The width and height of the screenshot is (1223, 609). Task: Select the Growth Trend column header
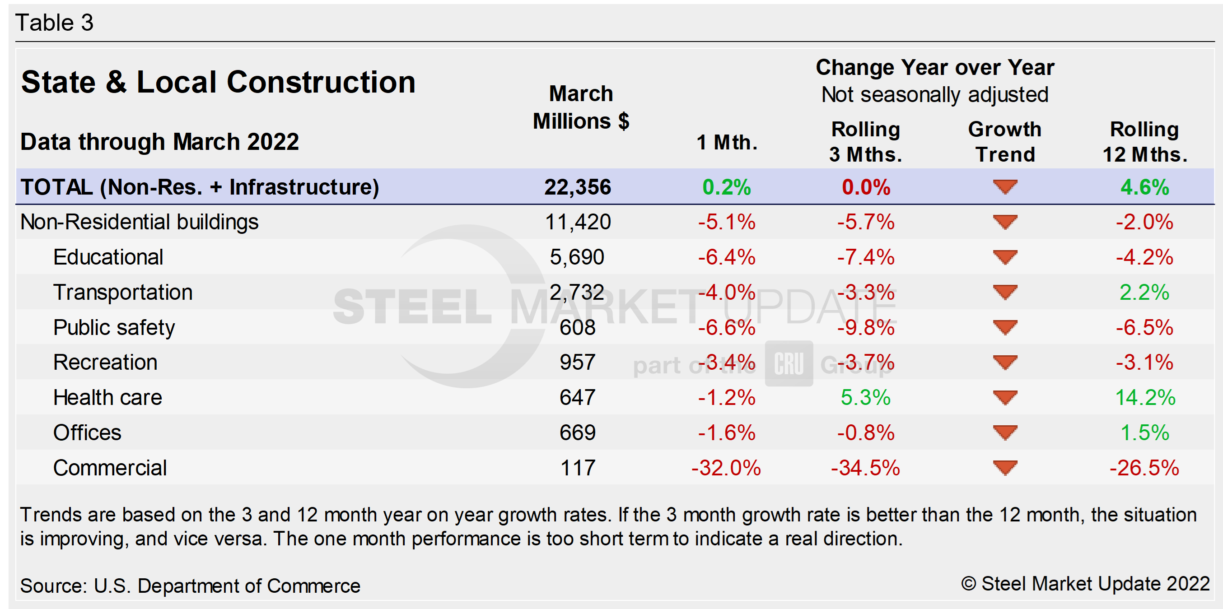1004,141
